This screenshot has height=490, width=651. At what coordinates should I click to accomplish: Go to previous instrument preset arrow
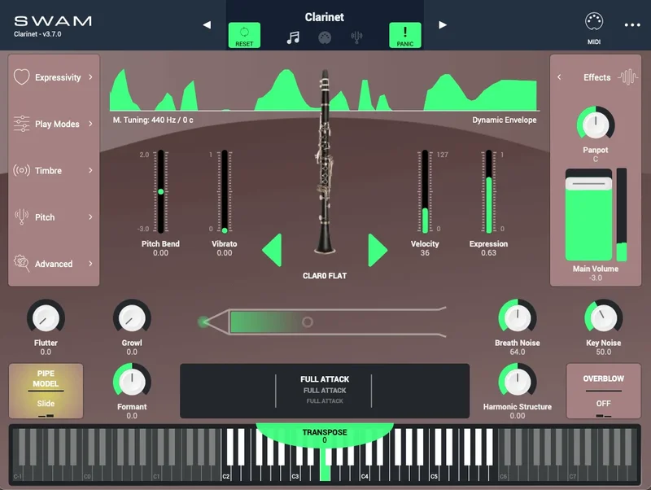(x=207, y=25)
